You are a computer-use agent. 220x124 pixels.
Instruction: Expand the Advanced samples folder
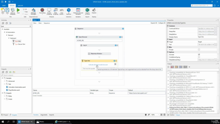coord(4,81)
